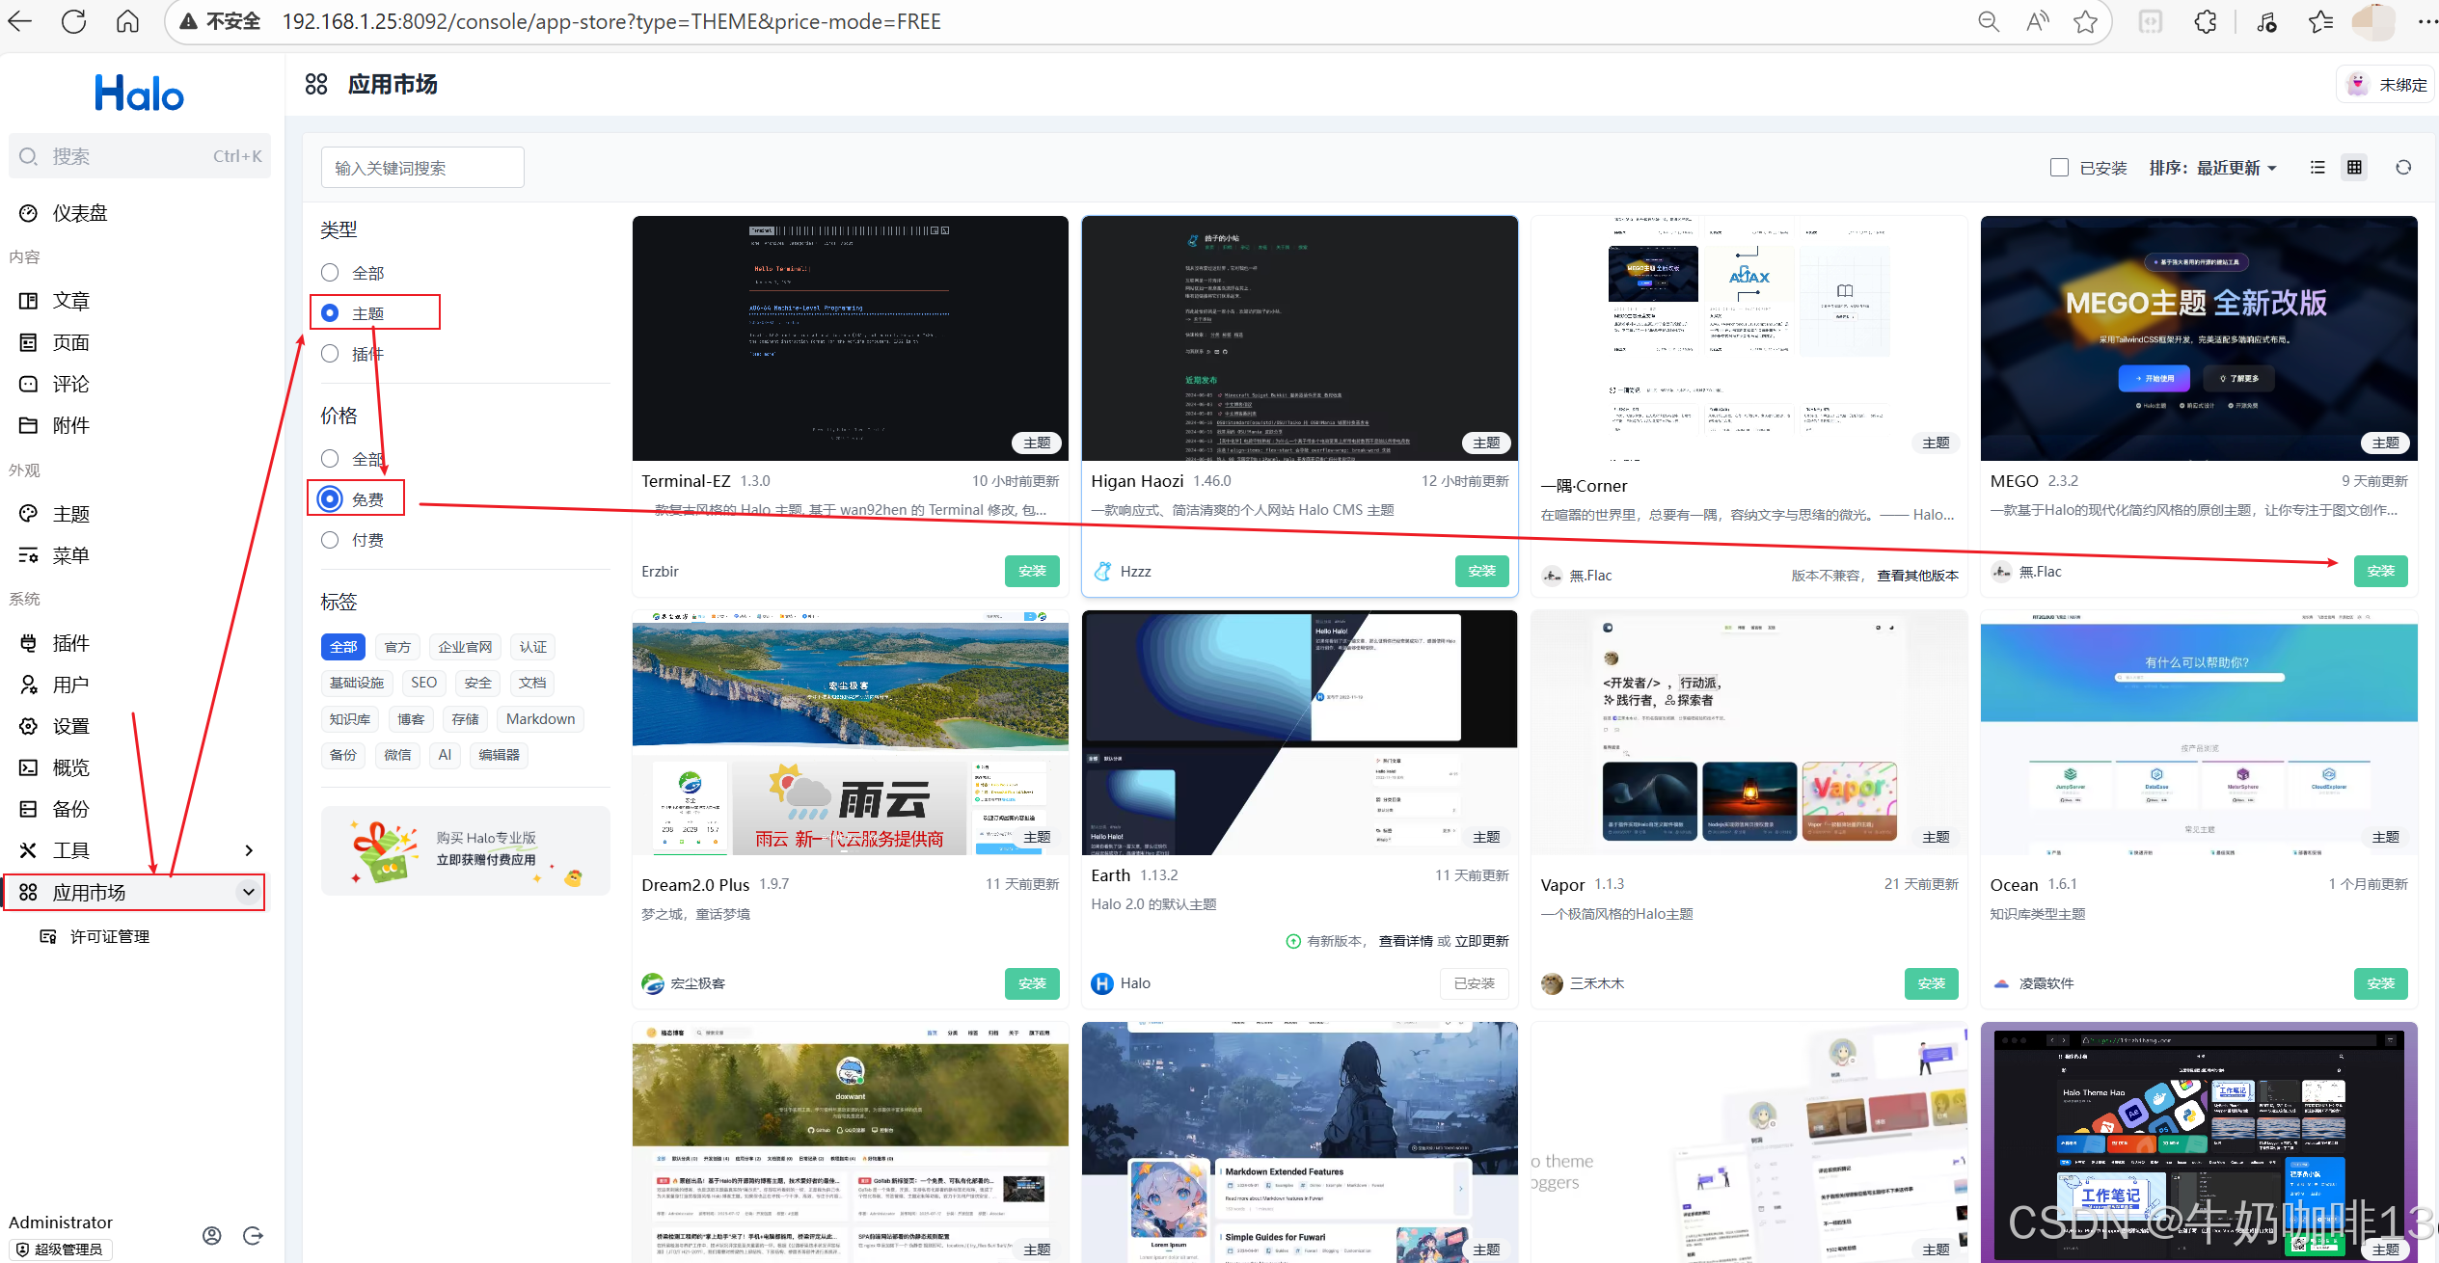Switch to list view layout icon
2439x1263 pixels.
[x=2317, y=168]
